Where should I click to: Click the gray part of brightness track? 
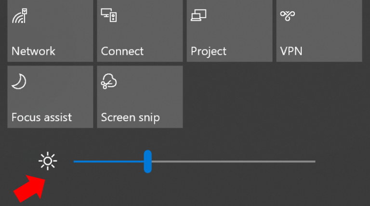233,161
